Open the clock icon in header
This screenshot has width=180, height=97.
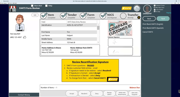[x=137, y=8]
